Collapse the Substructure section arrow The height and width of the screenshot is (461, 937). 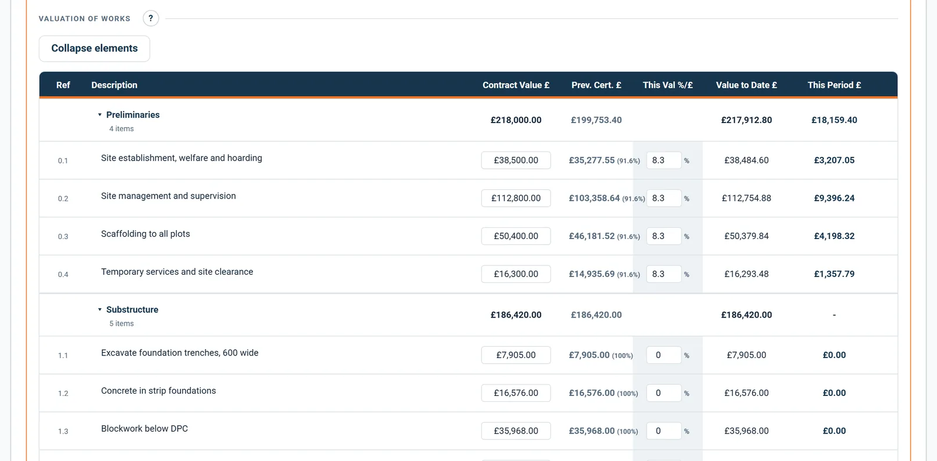coord(100,309)
